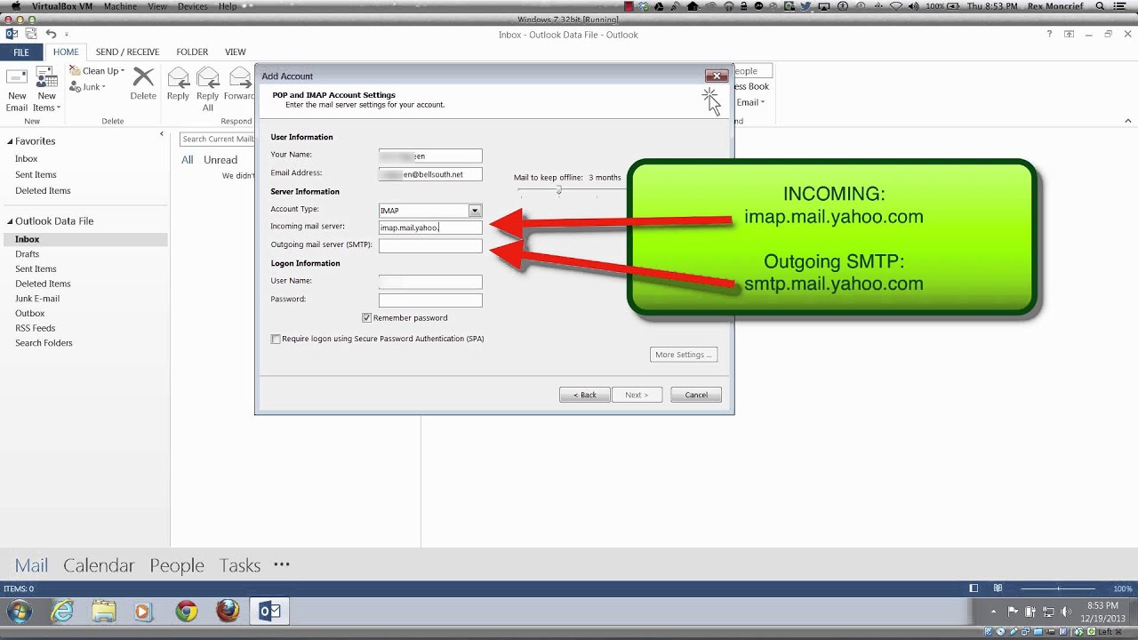Select the Junk E-mail folder

click(x=37, y=299)
